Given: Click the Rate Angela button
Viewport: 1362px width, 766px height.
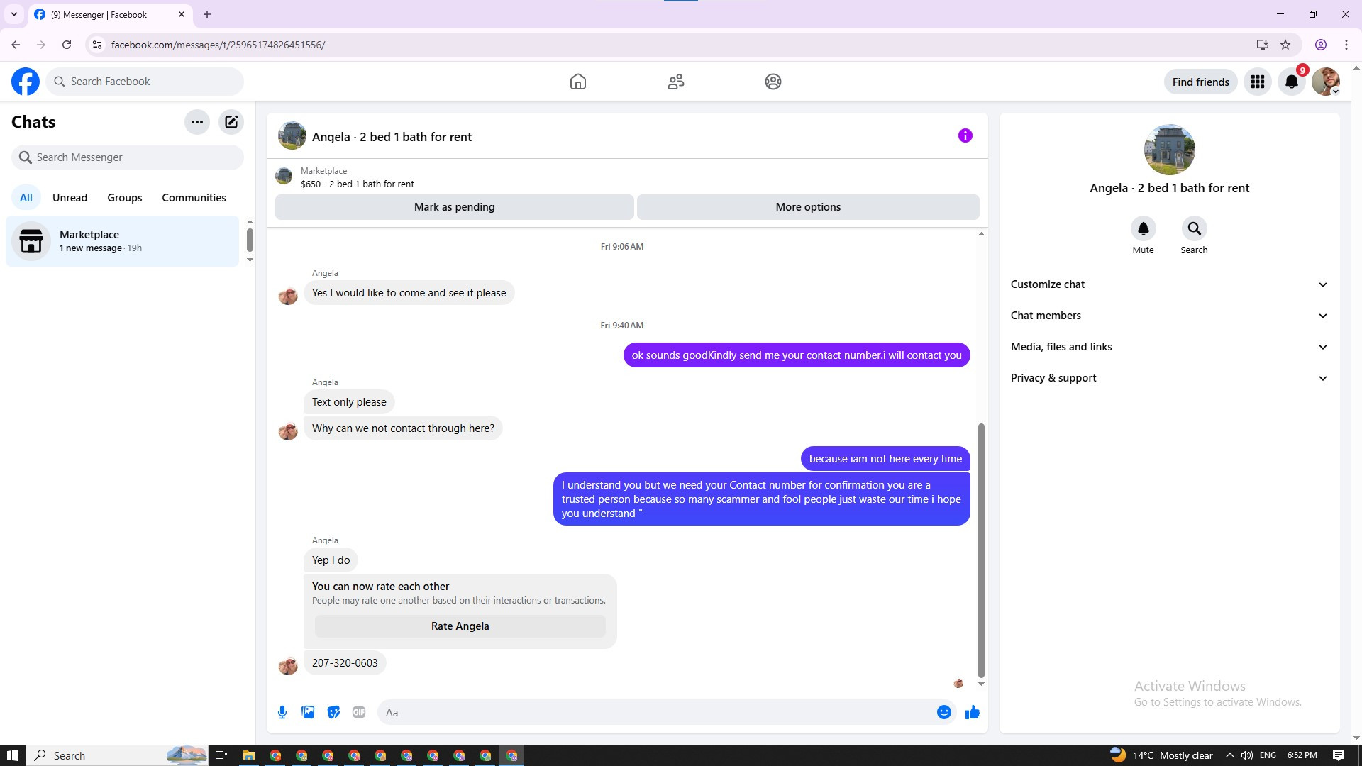Looking at the screenshot, I should tap(460, 626).
